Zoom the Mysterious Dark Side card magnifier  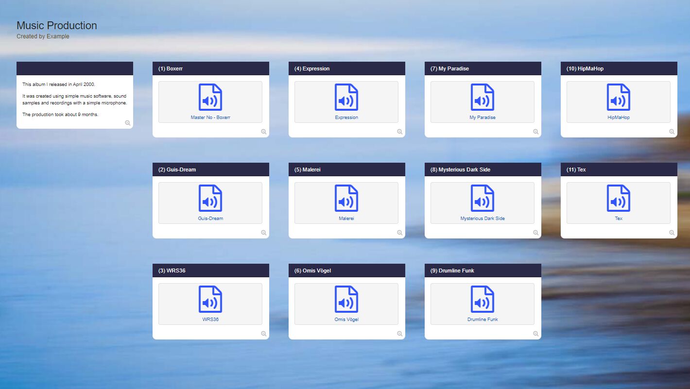tap(536, 233)
